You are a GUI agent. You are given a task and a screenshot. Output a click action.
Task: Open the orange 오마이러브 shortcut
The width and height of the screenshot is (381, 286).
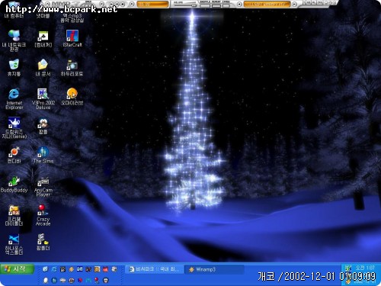click(x=72, y=97)
